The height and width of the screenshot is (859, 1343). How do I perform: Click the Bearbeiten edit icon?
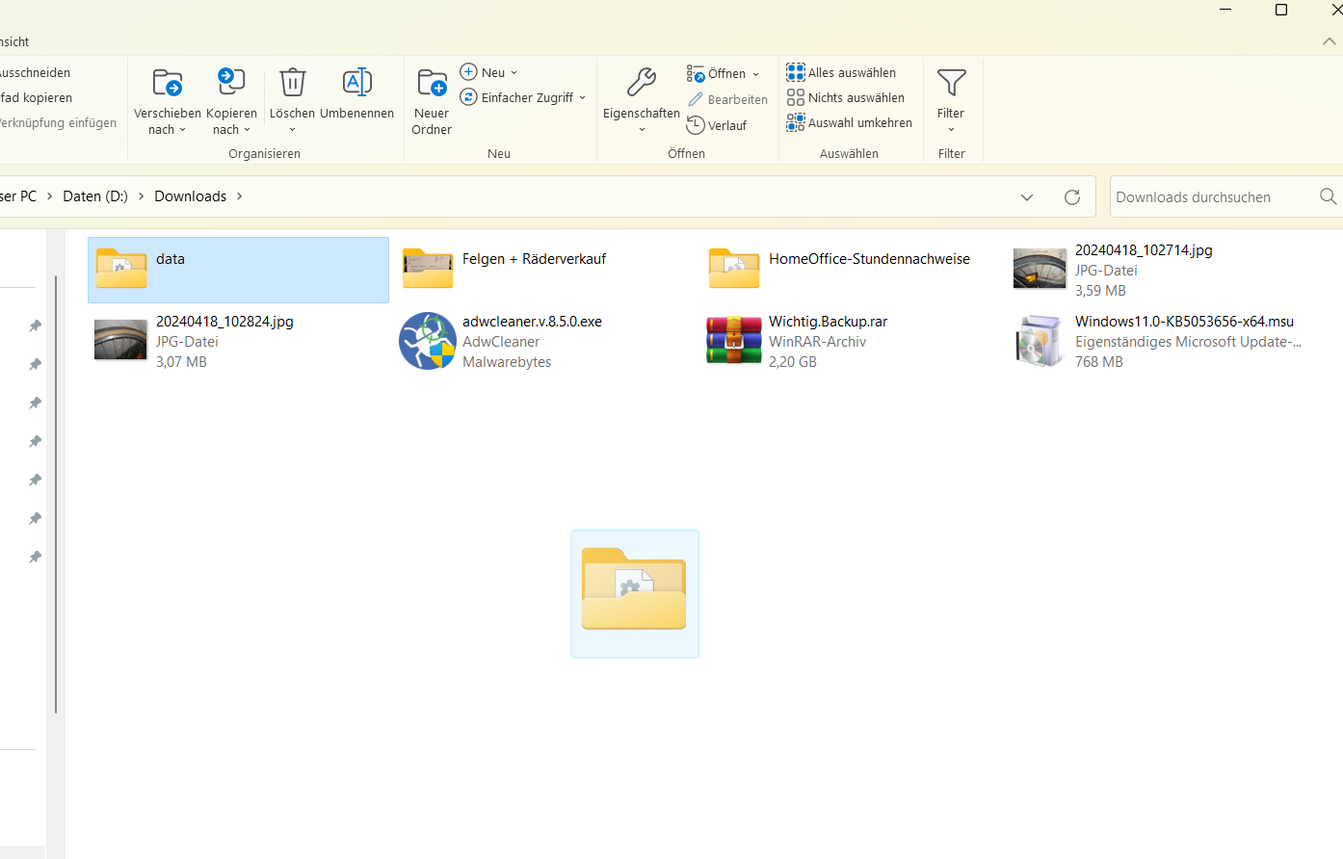(698, 99)
